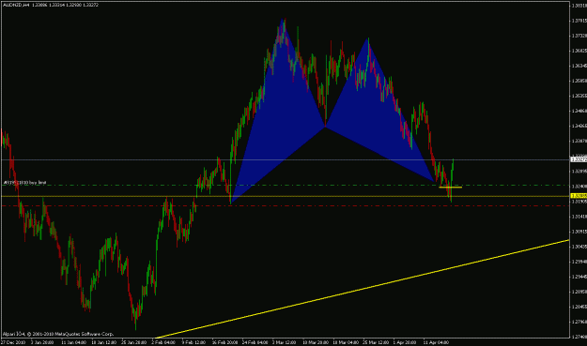This screenshot has width=587, height=346.
Task: Select the yellow ascending trendline
Action: pos(362,289)
